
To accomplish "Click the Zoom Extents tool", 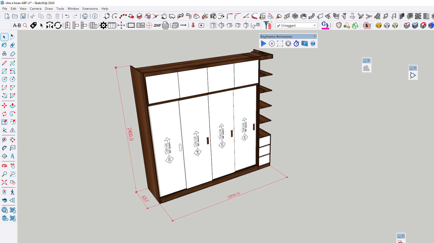I will click(x=4, y=182).
